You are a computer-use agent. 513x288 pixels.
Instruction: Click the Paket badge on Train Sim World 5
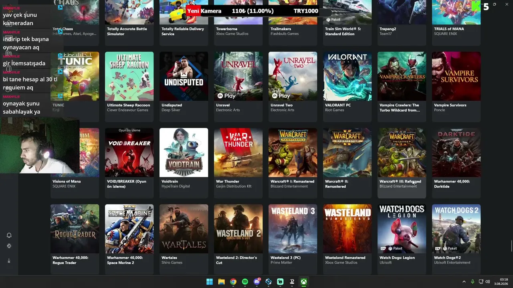pyautogui.click(x=333, y=20)
